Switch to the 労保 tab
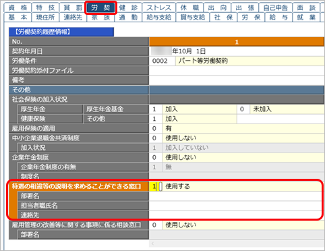The image size is (325, 251). [251, 18]
